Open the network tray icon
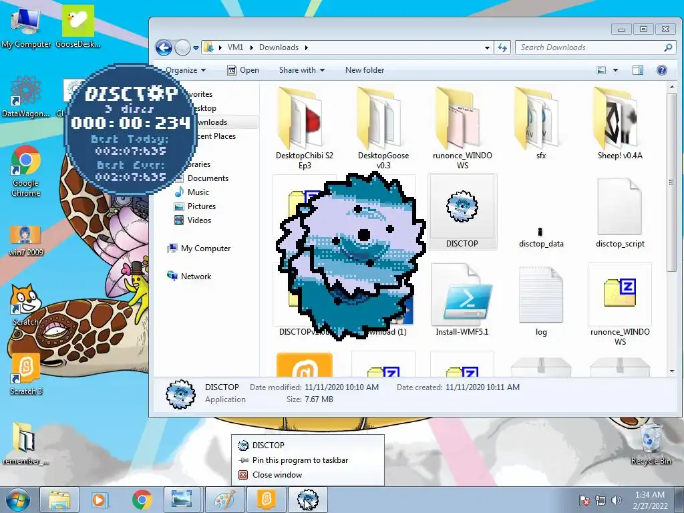The width and height of the screenshot is (684, 513). pos(601,500)
